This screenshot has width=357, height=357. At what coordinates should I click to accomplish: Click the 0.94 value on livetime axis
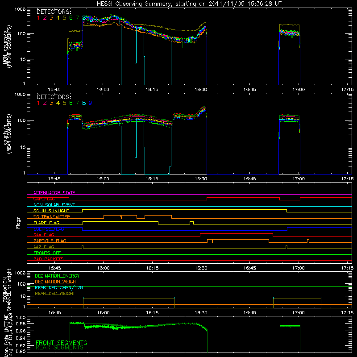pyautogui.click(x=21, y=338)
